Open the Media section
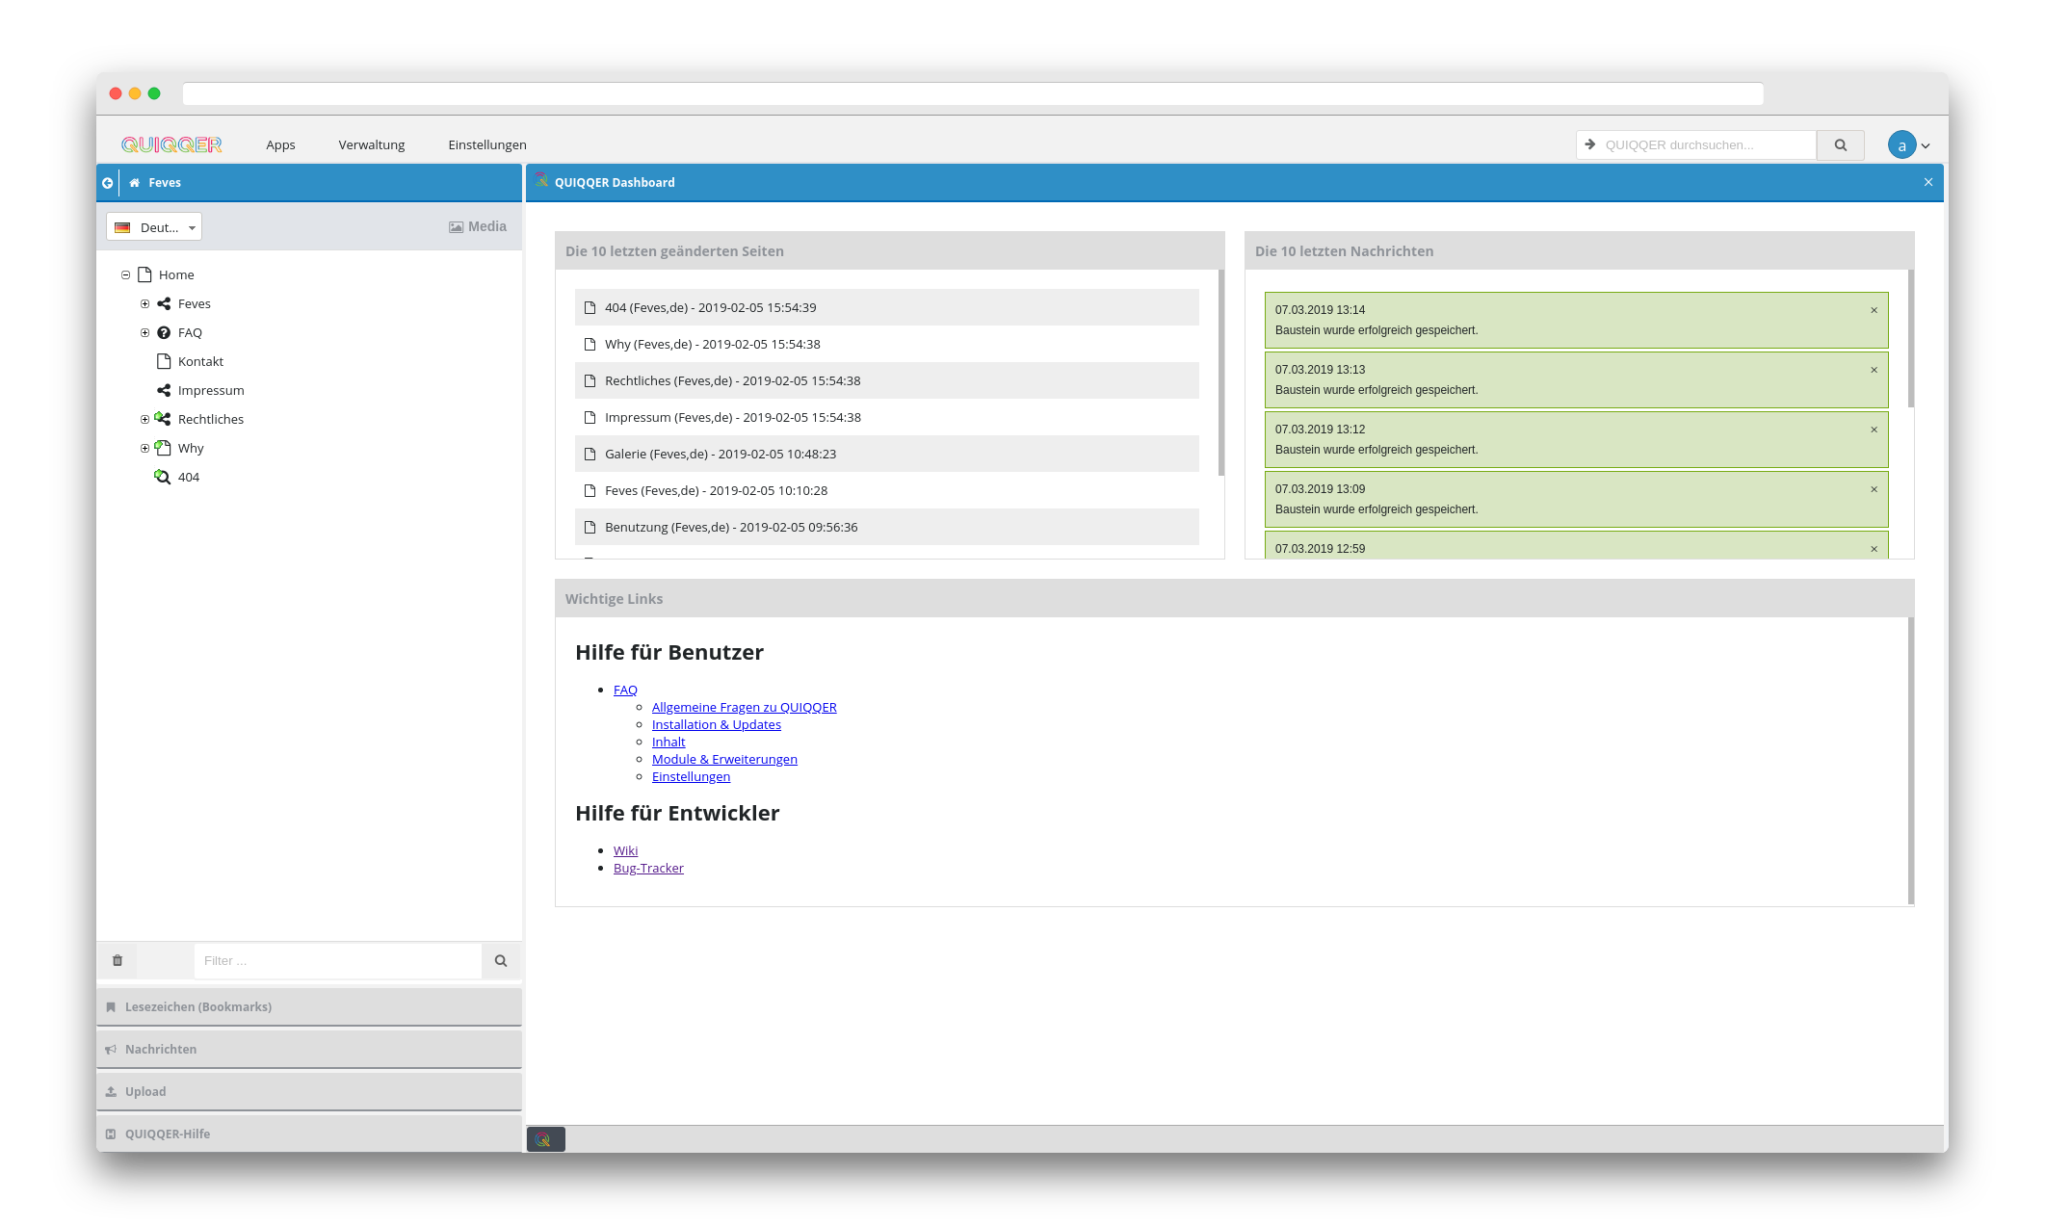This screenshot has width=2045, height=1225. (x=478, y=226)
